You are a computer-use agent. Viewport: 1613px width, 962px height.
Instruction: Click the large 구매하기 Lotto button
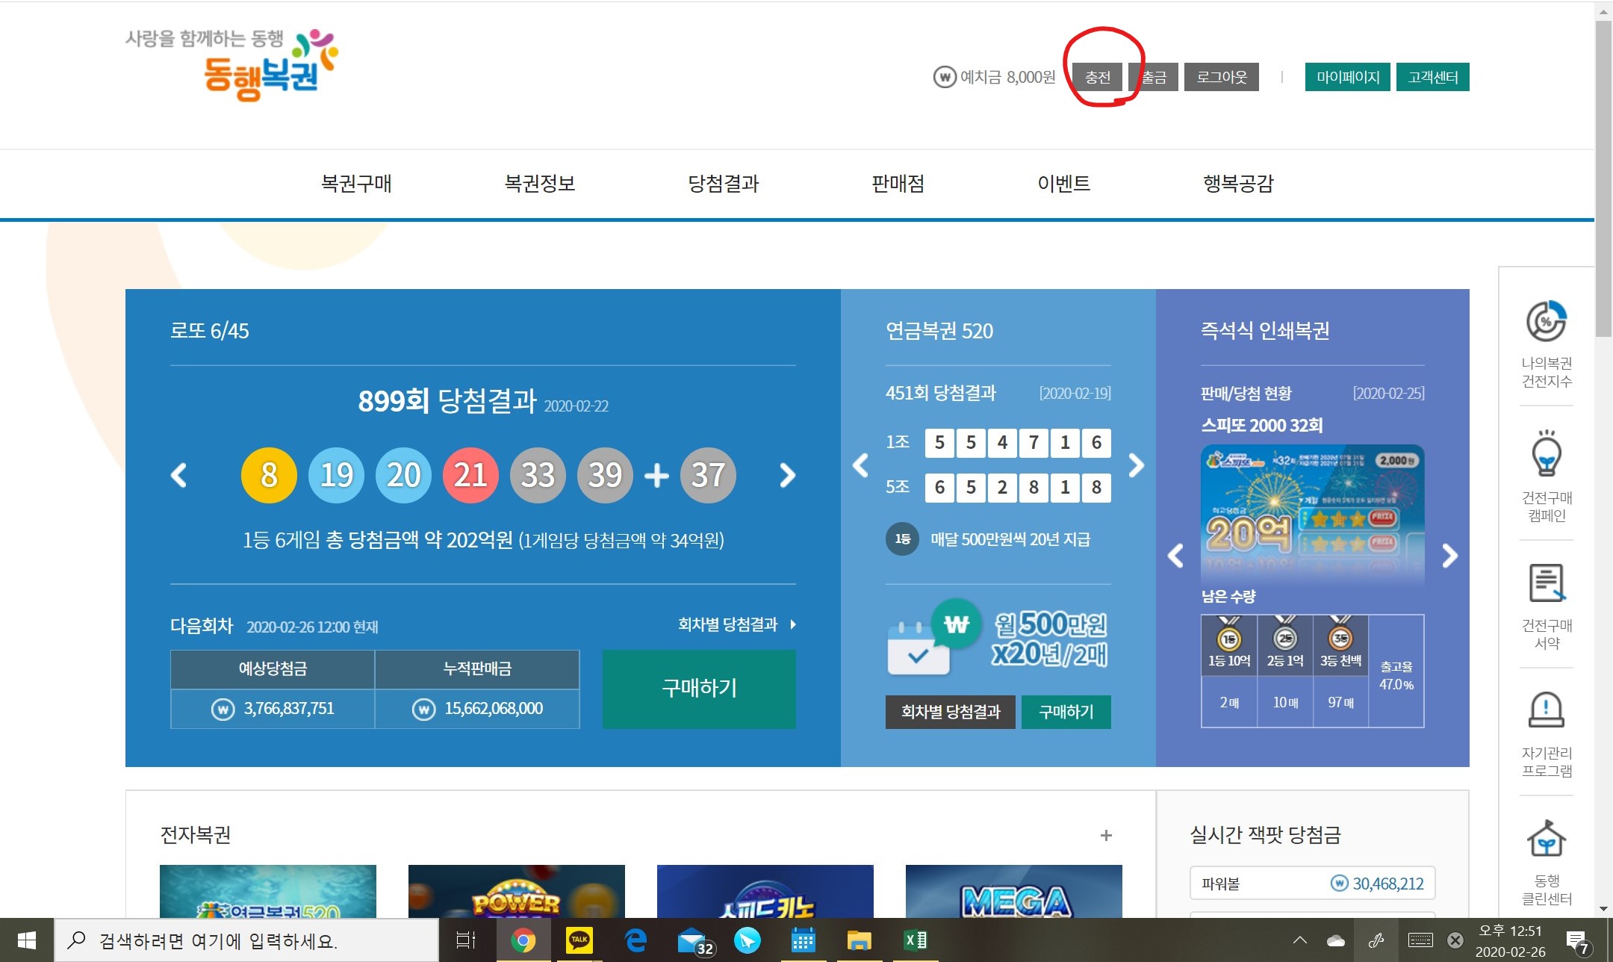pos(699,689)
